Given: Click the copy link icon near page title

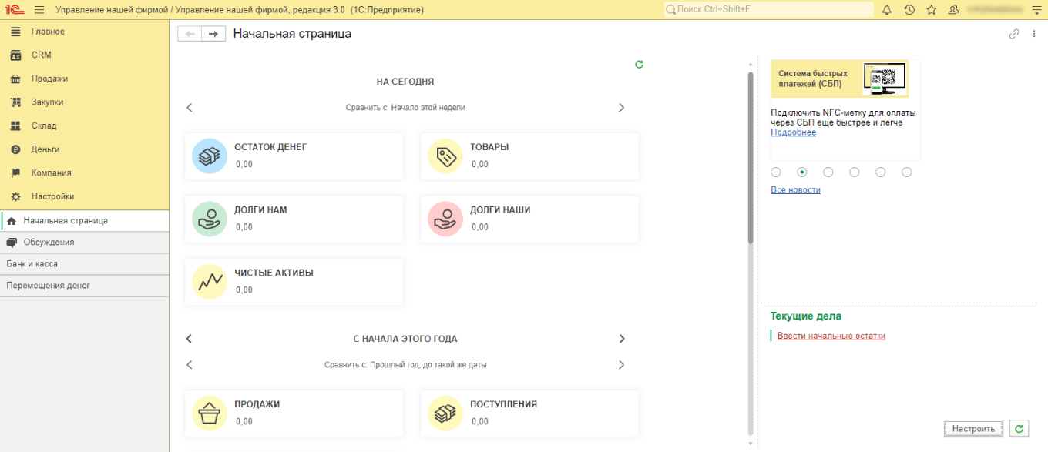Looking at the screenshot, I should [1014, 34].
